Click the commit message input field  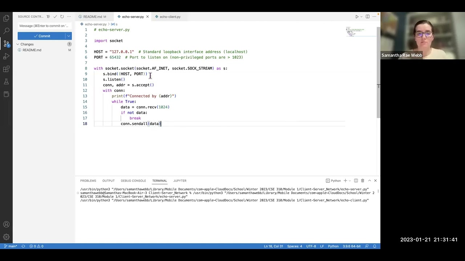coord(44,26)
